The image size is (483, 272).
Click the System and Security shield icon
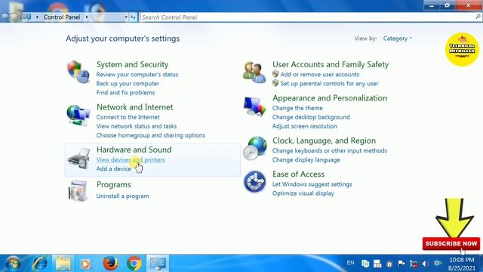[x=78, y=72]
